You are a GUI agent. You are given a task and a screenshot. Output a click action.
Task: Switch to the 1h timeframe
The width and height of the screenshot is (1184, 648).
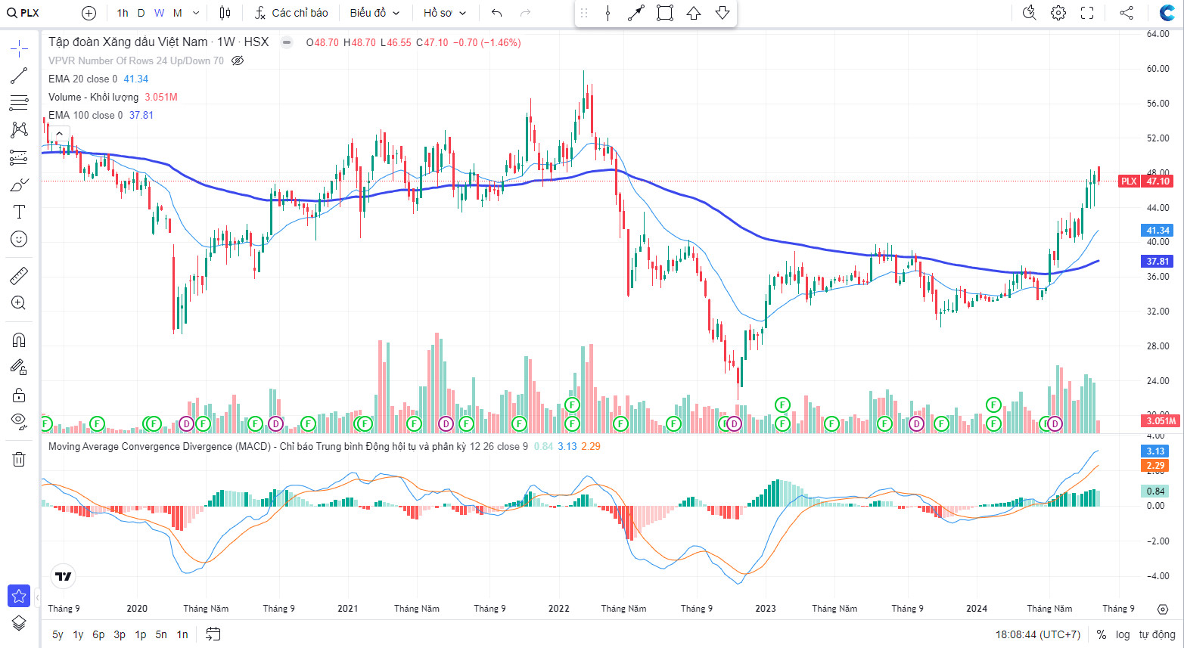(x=123, y=13)
